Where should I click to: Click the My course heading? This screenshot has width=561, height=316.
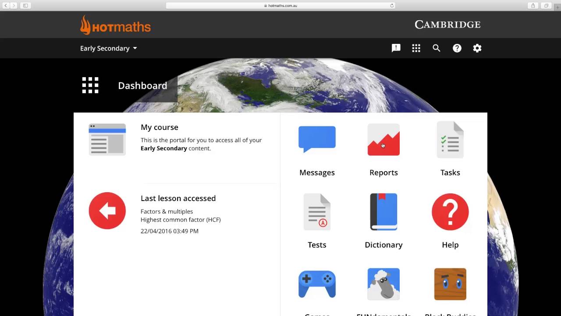click(160, 127)
